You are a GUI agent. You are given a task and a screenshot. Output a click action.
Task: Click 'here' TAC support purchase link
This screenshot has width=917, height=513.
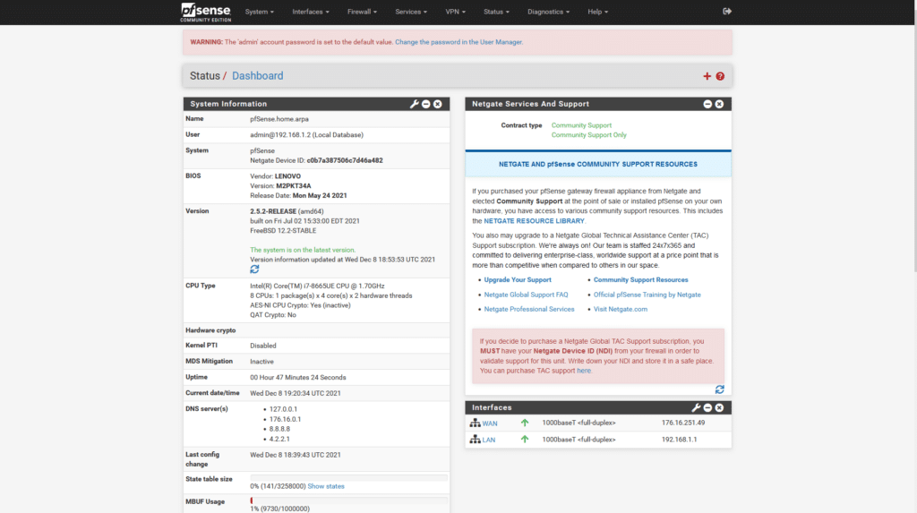pyautogui.click(x=584, y=371)
